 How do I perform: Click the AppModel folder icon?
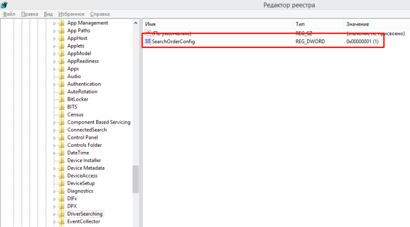(61, 53)
